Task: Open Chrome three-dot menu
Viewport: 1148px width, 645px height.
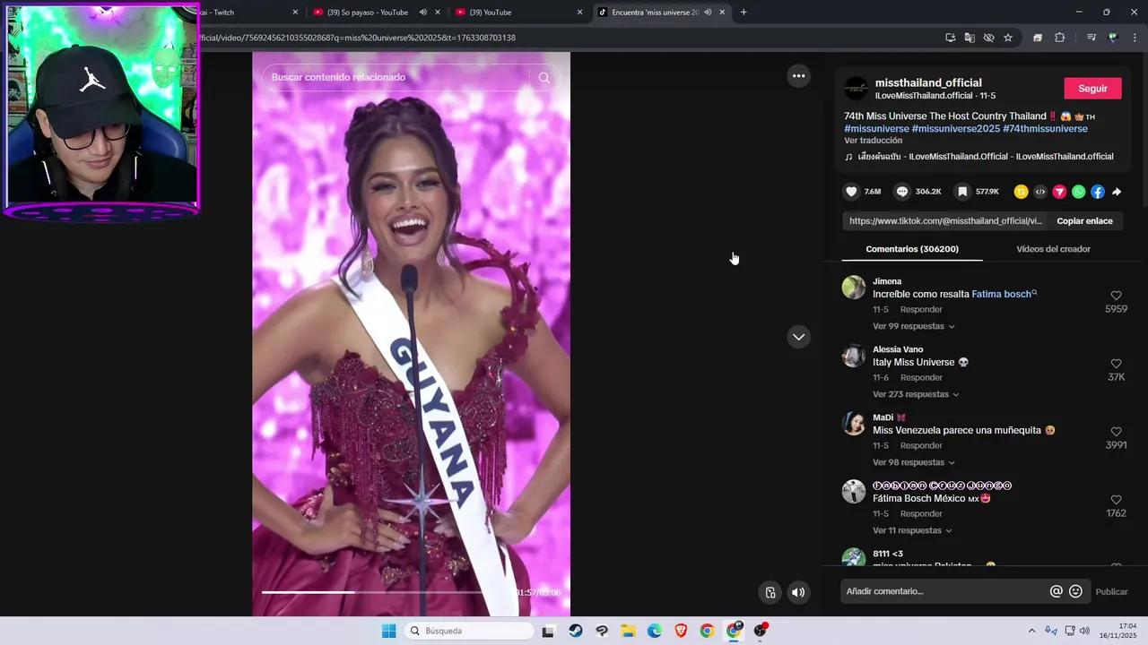Action: point(1135,38)
